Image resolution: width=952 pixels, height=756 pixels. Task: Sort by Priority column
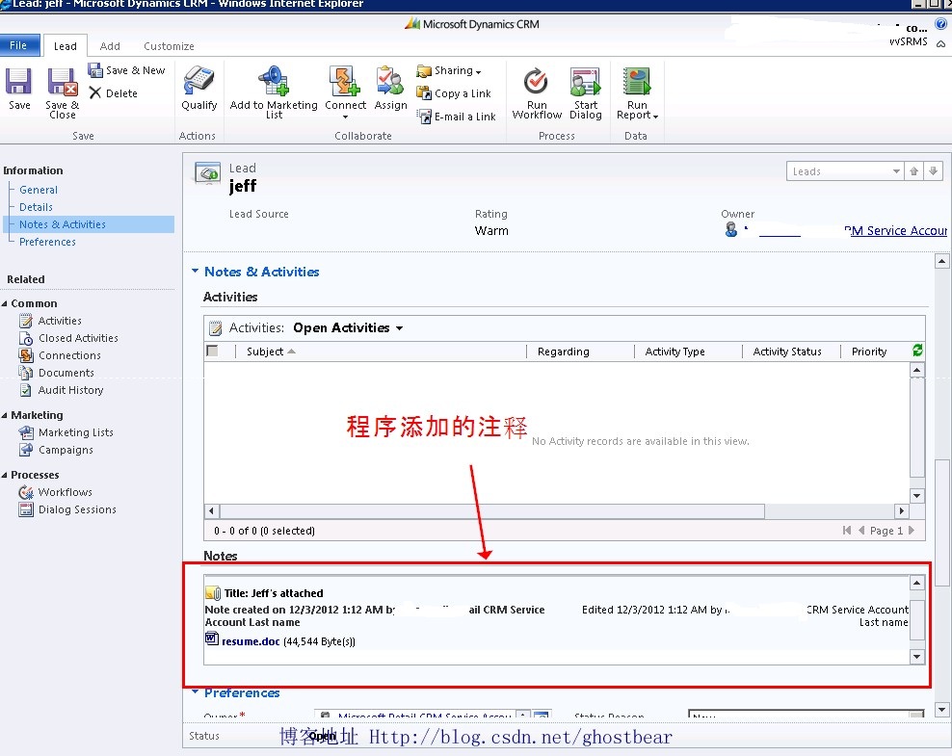pos(869,352)
